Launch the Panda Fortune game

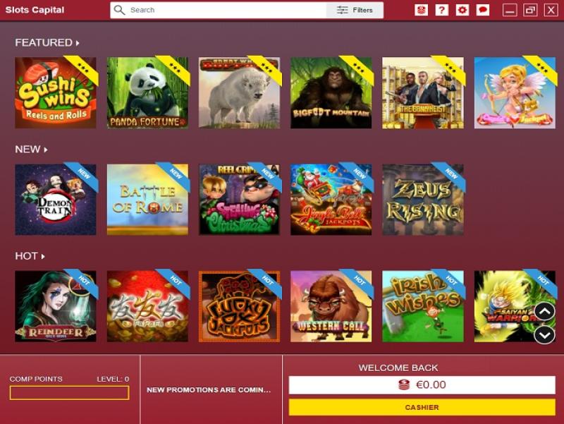pos(147,92)
